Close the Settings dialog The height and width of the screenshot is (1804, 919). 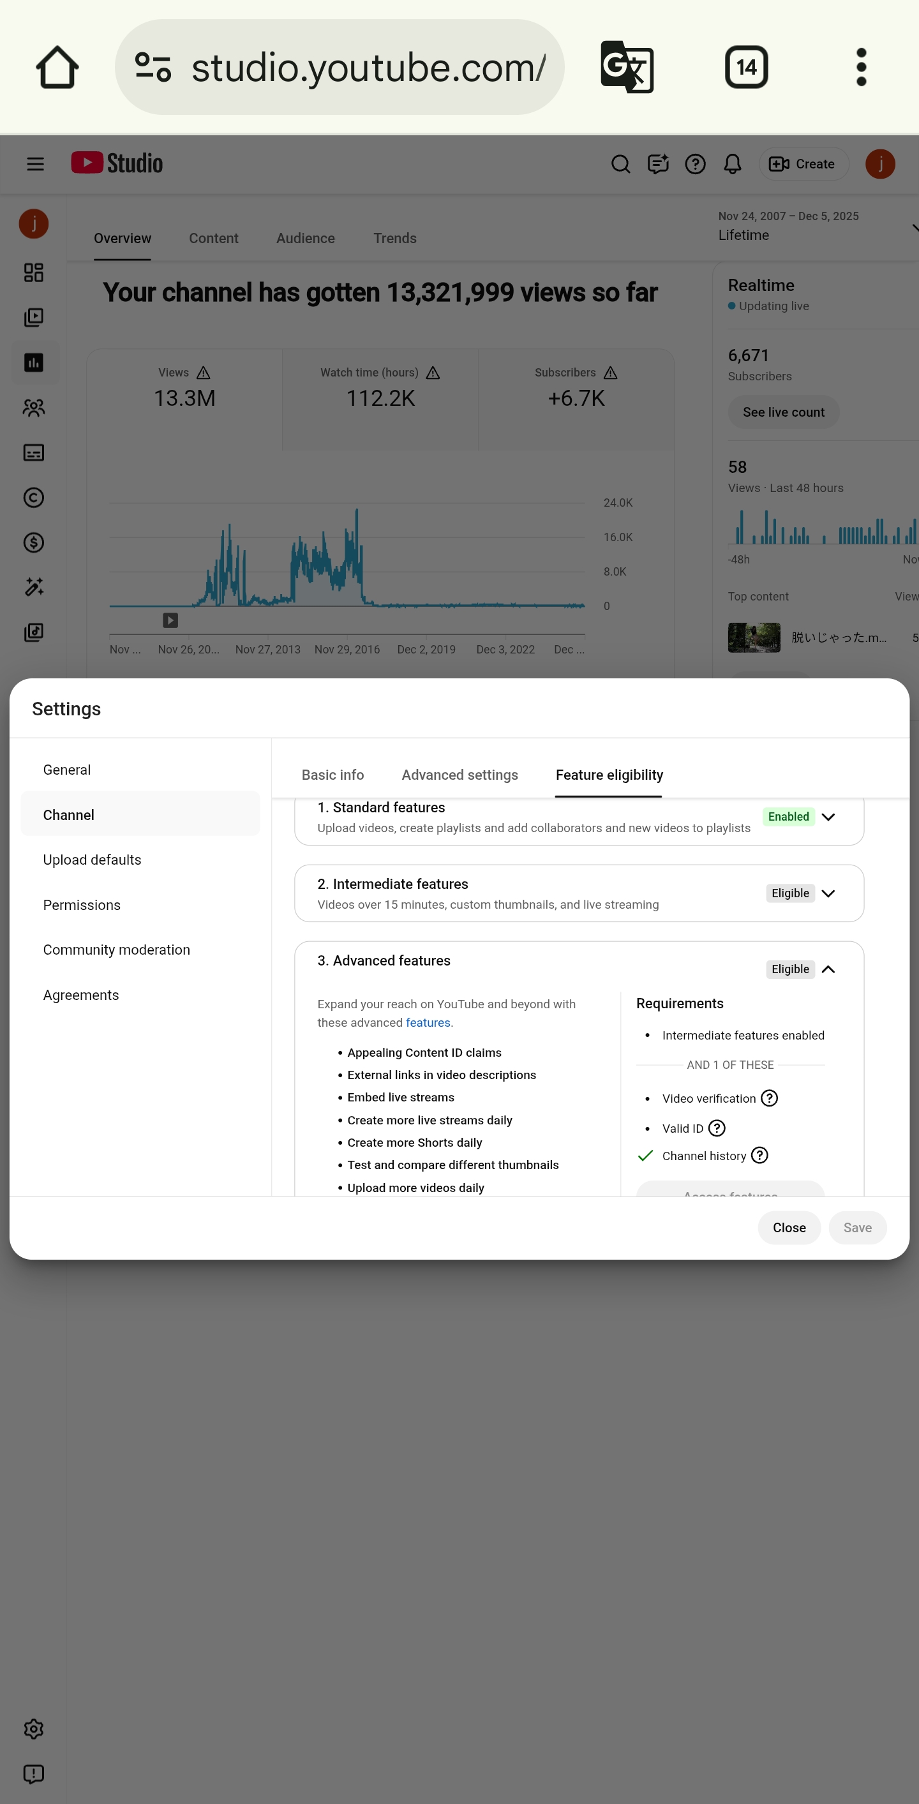pyautogui.click(x=789, y=1228)
